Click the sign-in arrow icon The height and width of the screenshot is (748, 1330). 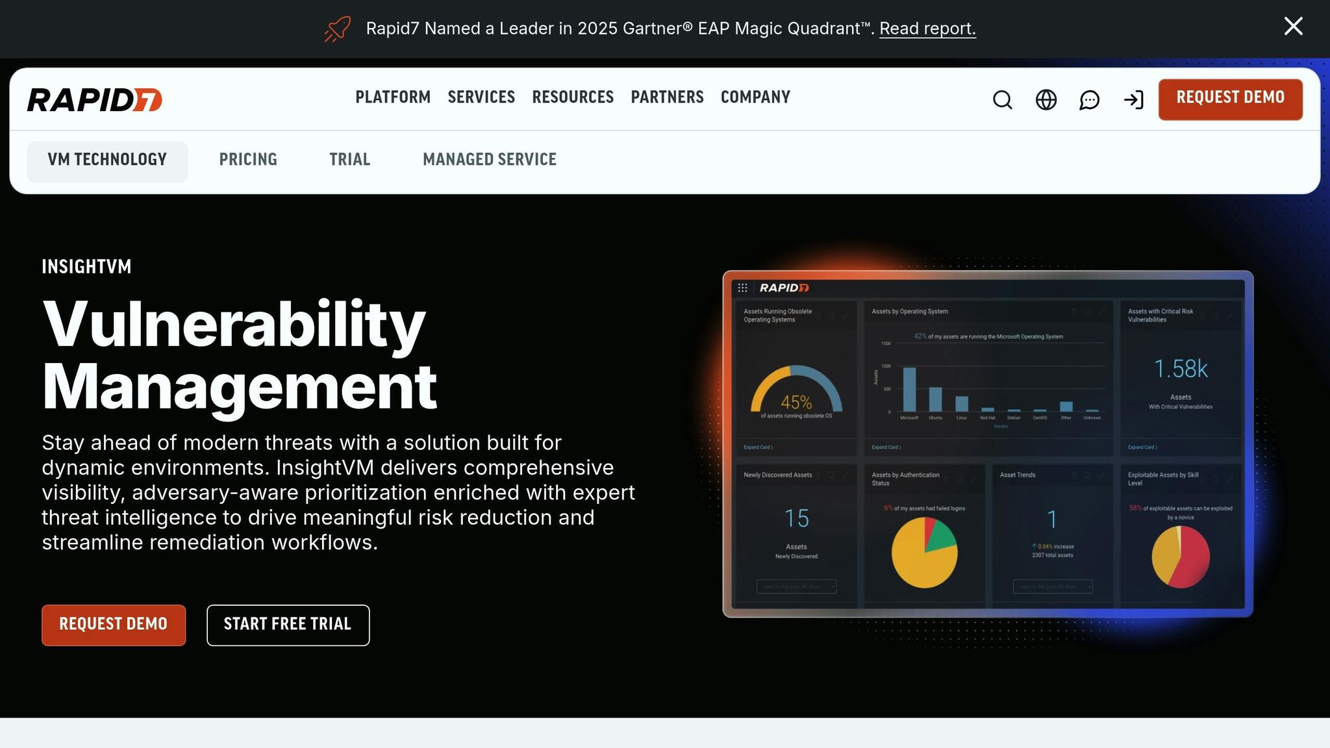[x=1134, y=100]
